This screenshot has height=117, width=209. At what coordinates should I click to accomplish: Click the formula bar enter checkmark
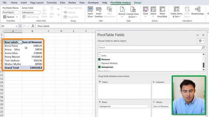point(28,26)
